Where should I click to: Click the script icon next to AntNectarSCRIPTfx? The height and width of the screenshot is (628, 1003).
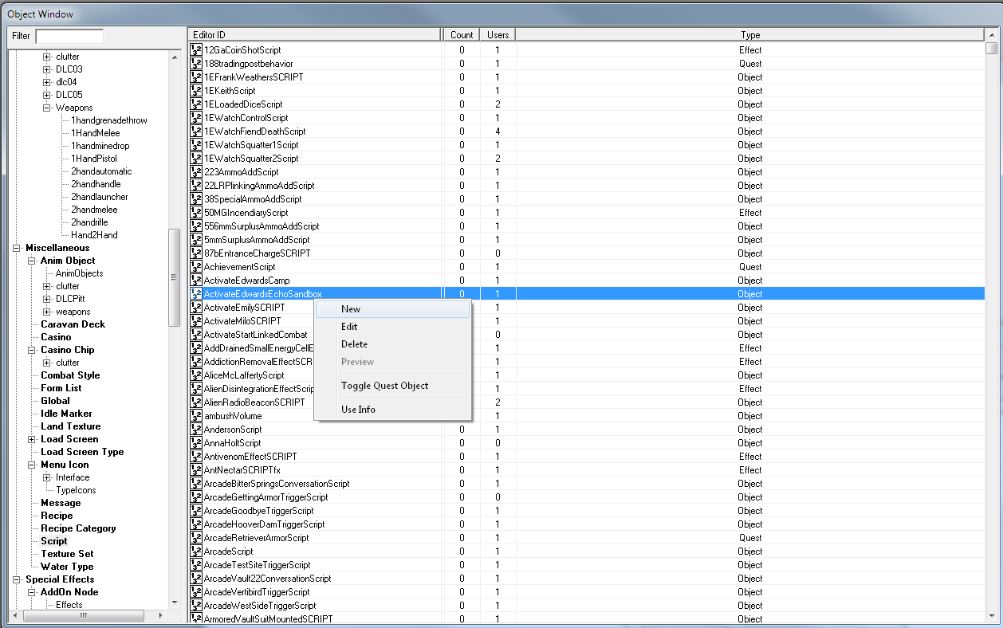coord(195,469)
